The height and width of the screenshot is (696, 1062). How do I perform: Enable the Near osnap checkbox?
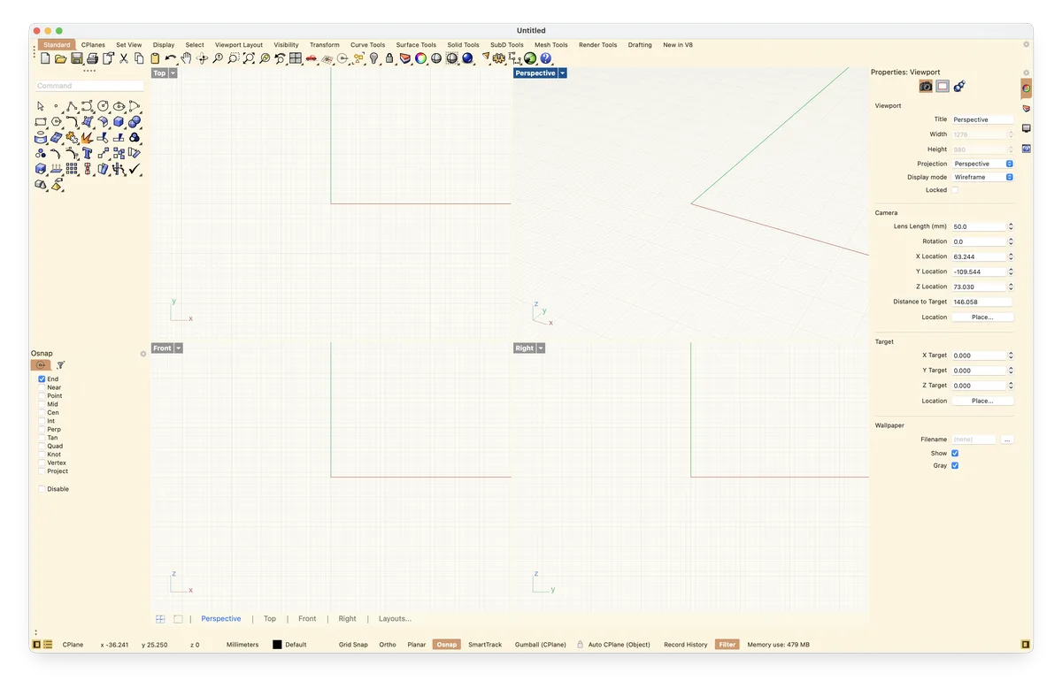[x=42, y=387]
